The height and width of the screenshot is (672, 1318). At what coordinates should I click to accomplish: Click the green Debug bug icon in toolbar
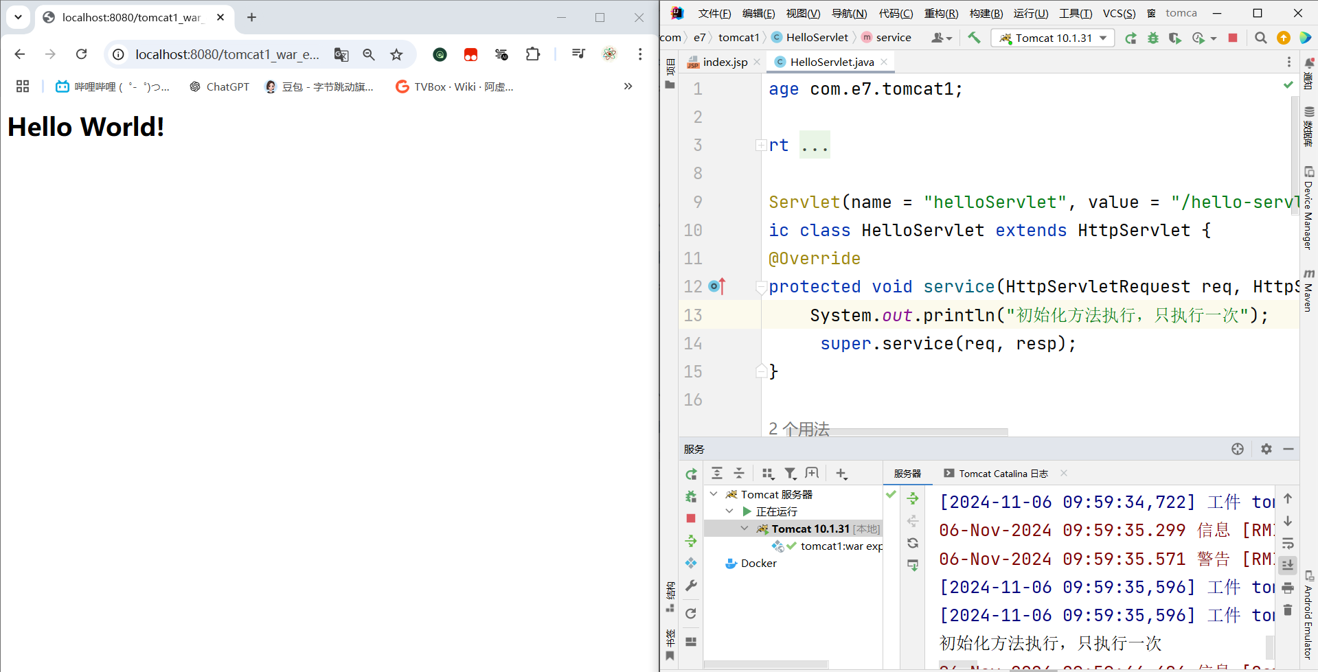click(x=1153, y=38)
